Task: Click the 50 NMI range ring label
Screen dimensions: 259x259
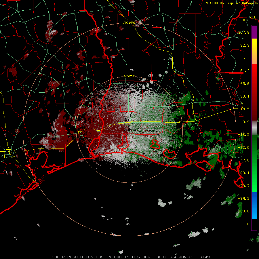Action: (x=129, y=76)
